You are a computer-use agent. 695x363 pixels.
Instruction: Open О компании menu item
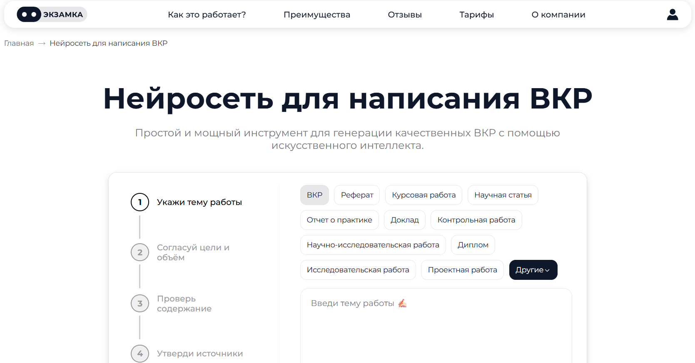pos(558,15)
